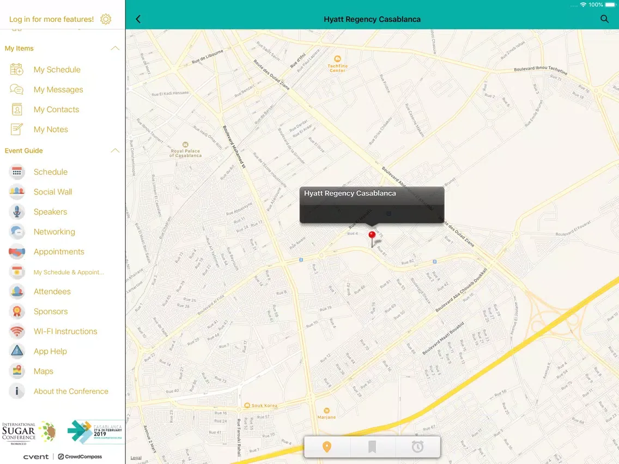Image resolution: width=619 pixels, height=464 pixels.
Task: Click the Sponsors ribbon badge icon
Action: pos(16,312)
